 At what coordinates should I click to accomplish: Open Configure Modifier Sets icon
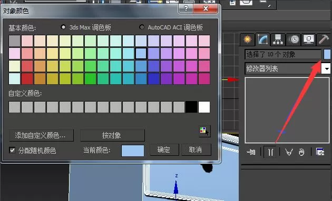coord(320,152)
